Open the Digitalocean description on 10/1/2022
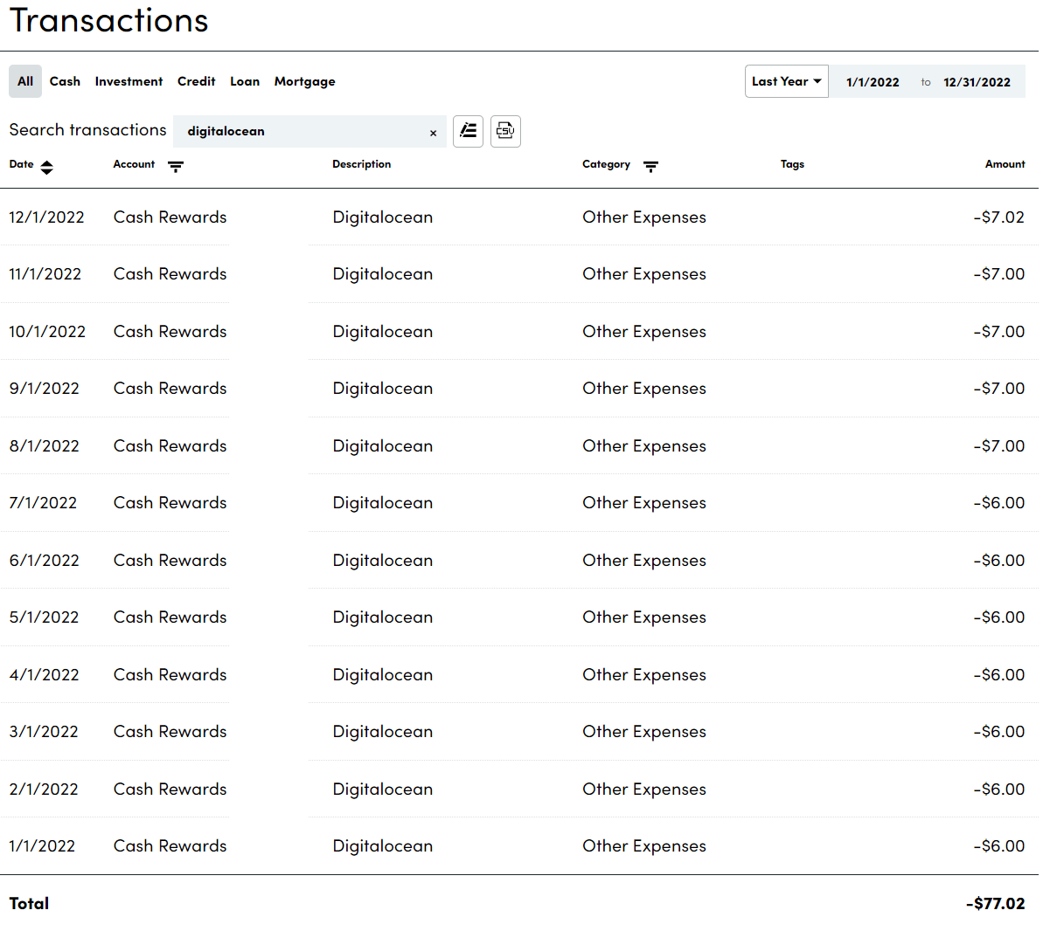 382,332
